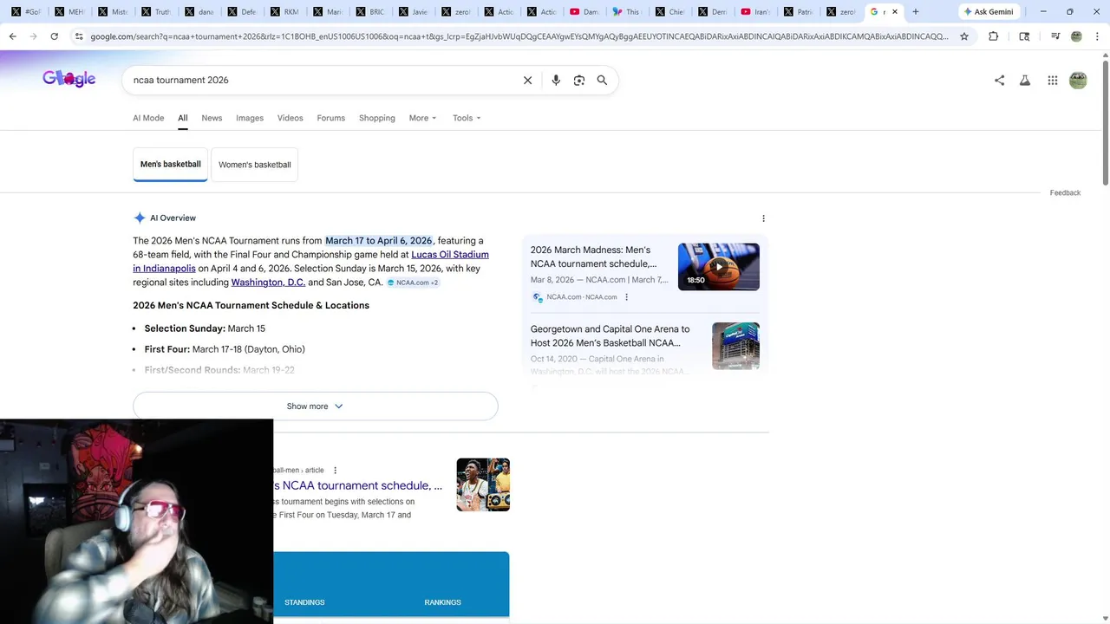Screen dimensions: 1110x624
Task: Expand the Tools dropdown
Action: (467, 118)
